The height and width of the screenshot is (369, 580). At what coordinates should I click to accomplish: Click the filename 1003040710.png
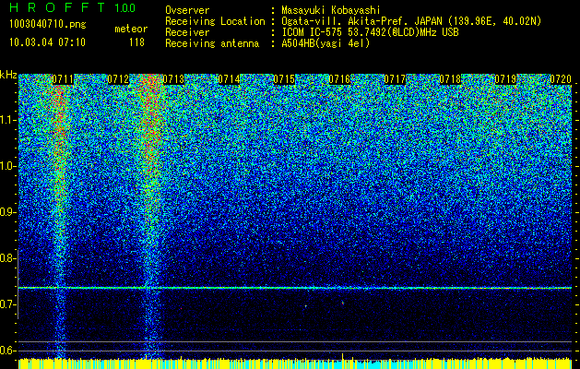coord(48,25)
